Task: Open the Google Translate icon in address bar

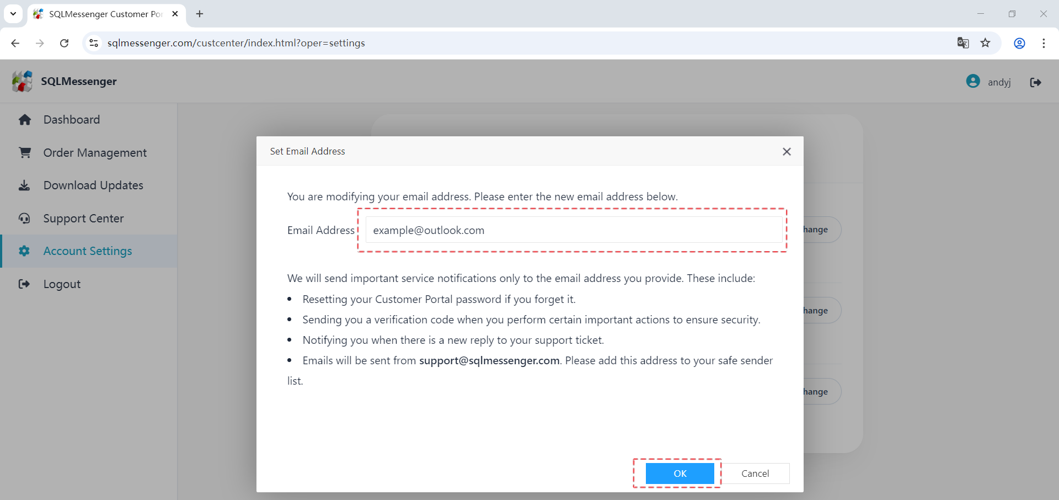Action: [x=963, y=43]
